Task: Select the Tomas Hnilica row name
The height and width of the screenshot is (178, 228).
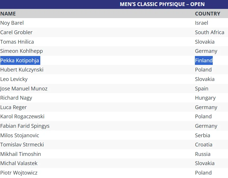Action: (17, 42)
